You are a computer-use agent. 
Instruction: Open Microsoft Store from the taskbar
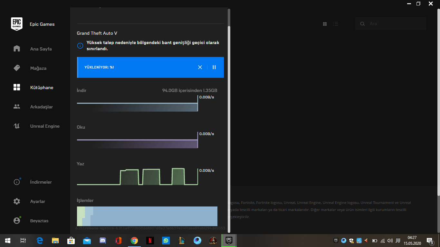(x=71, y=241)
